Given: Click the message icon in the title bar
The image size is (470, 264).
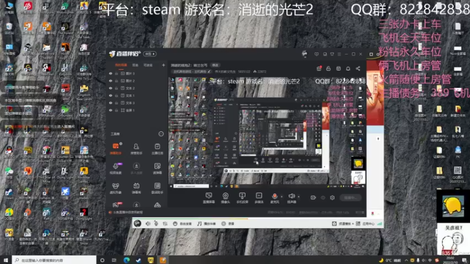Looking at the screenshot, I should pyautogui.click(x=317, y=54).
